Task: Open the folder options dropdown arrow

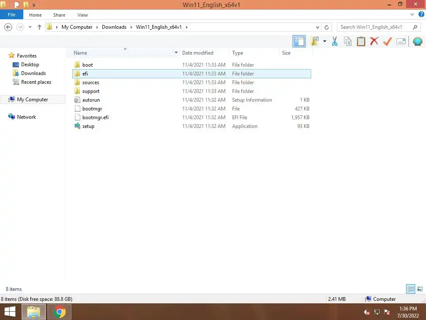Action: [324, 41]
